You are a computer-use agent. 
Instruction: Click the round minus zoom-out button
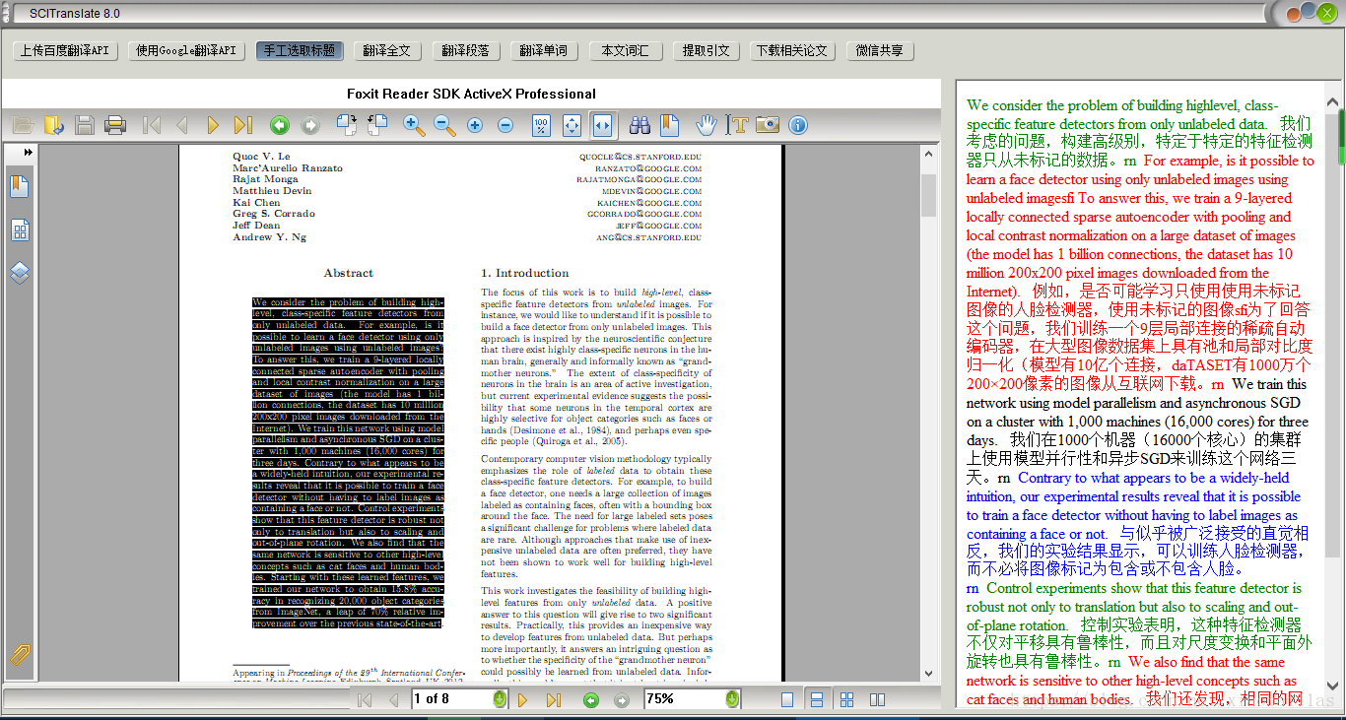click(x=505, y=125)
